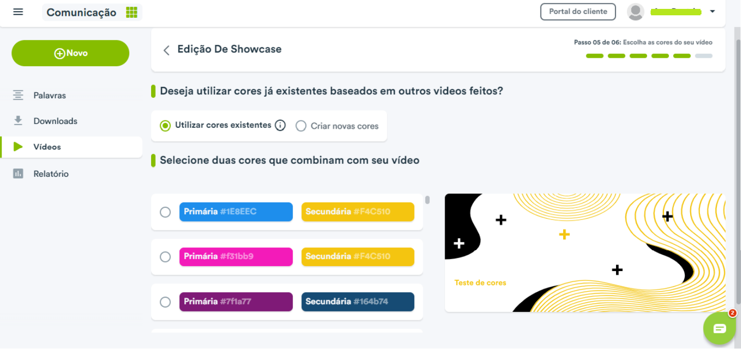Click the color list scrollbar thumb
741x349 pixels.
pos(427,200)
